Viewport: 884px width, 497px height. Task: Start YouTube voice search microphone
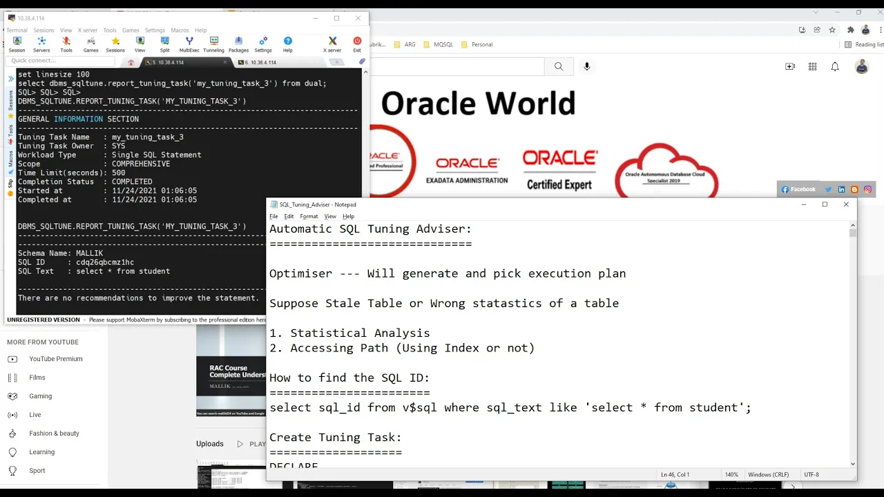587,66
